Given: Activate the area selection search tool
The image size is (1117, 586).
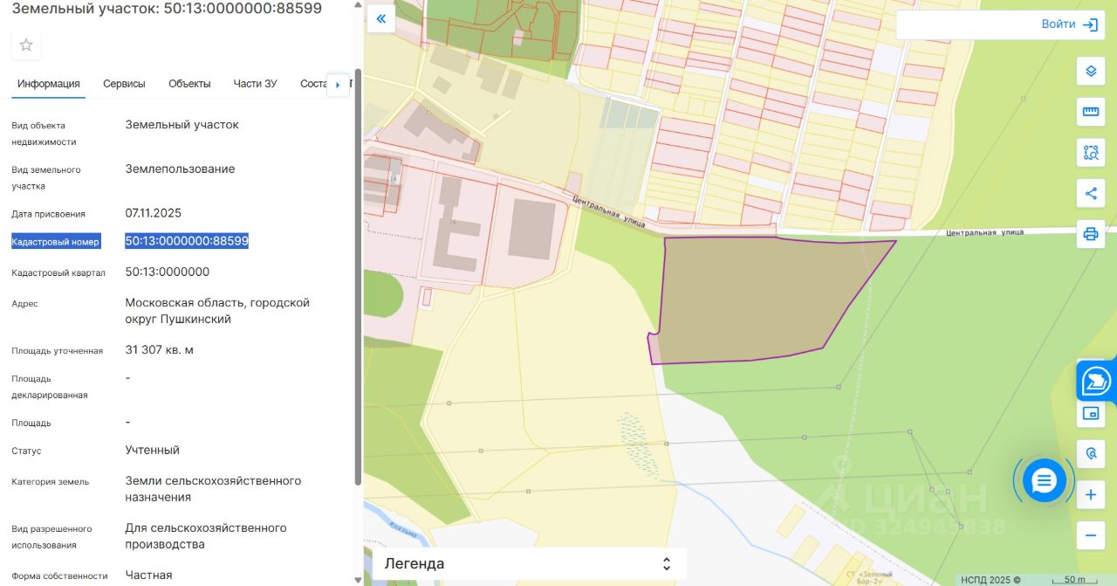Looking at the screenshot, I should (1090, 153).
